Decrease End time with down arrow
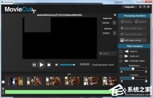The width and height of the screenshot is (153, 98). coord(115,34)
